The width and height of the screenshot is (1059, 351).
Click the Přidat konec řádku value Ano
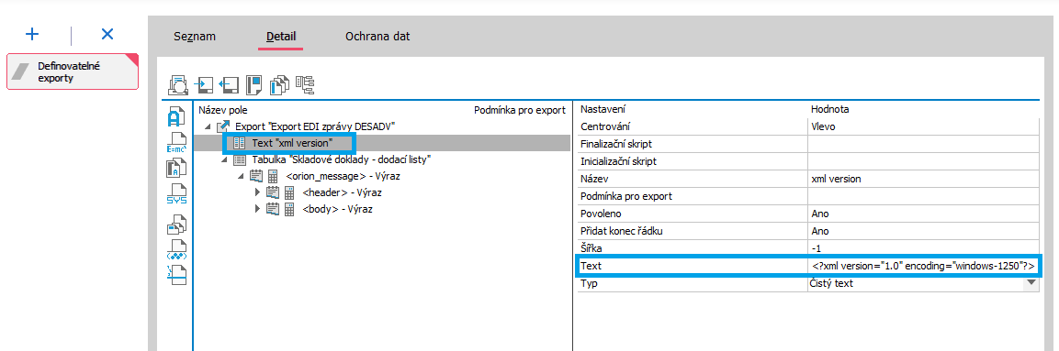[x=923, y=231]
